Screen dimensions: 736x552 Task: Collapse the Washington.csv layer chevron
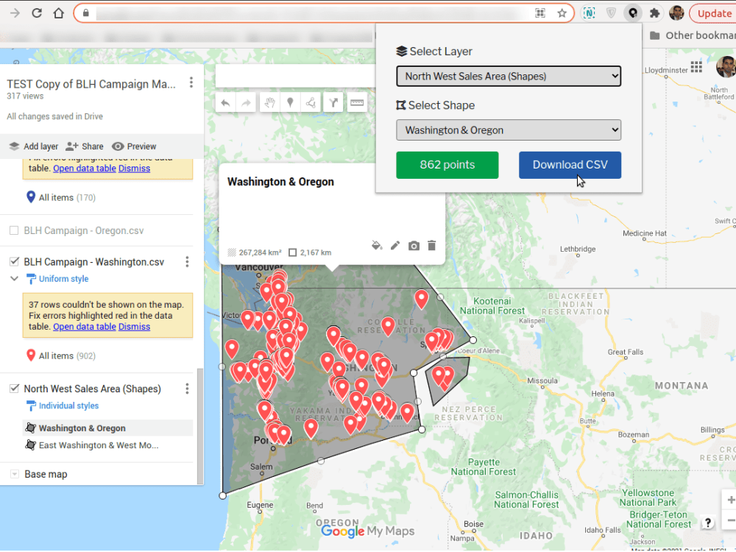pos(14,279)
